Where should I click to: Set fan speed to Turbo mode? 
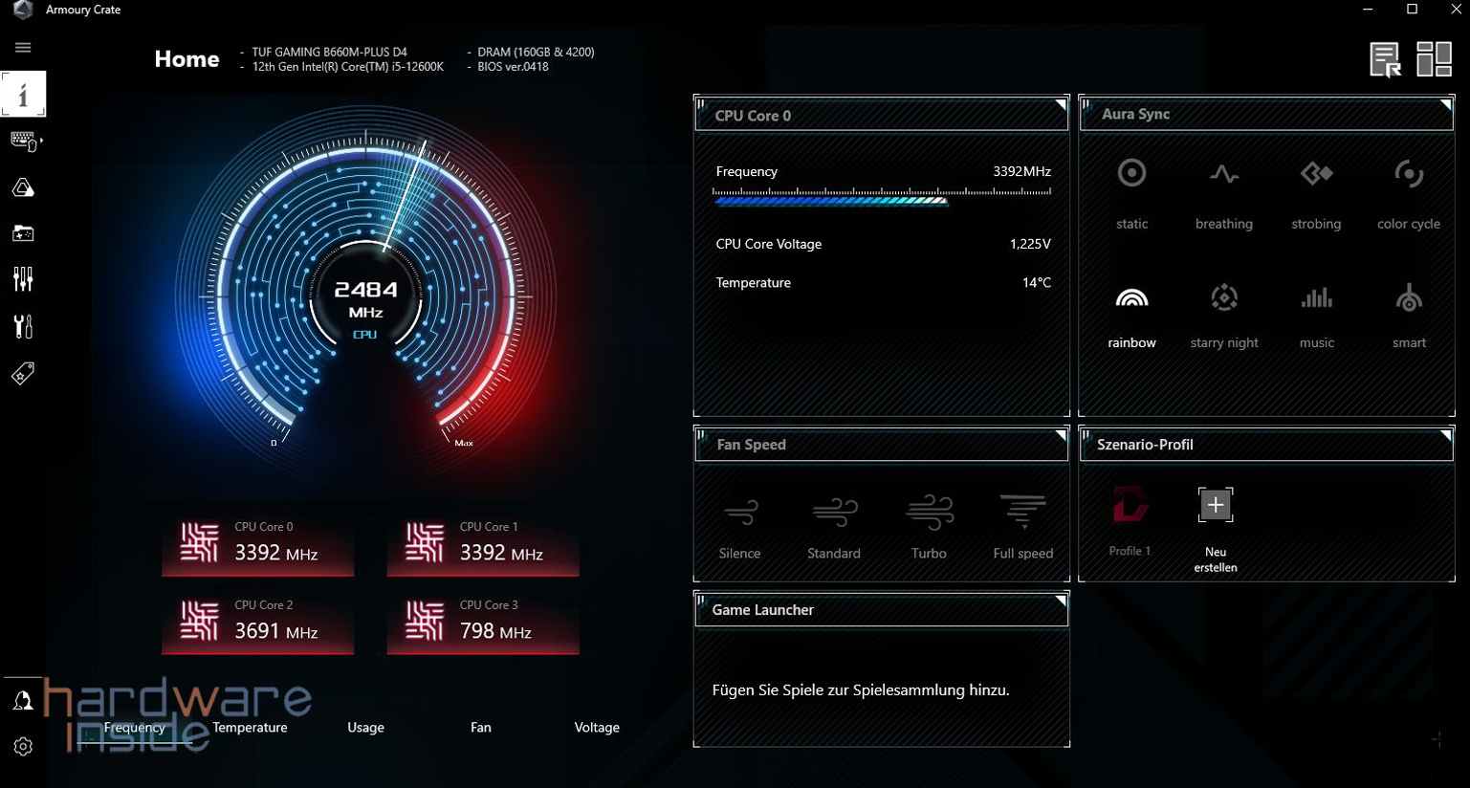929,524
